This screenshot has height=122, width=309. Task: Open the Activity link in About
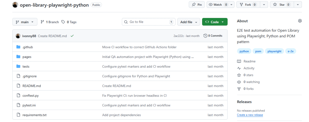[x=249, y=68]
